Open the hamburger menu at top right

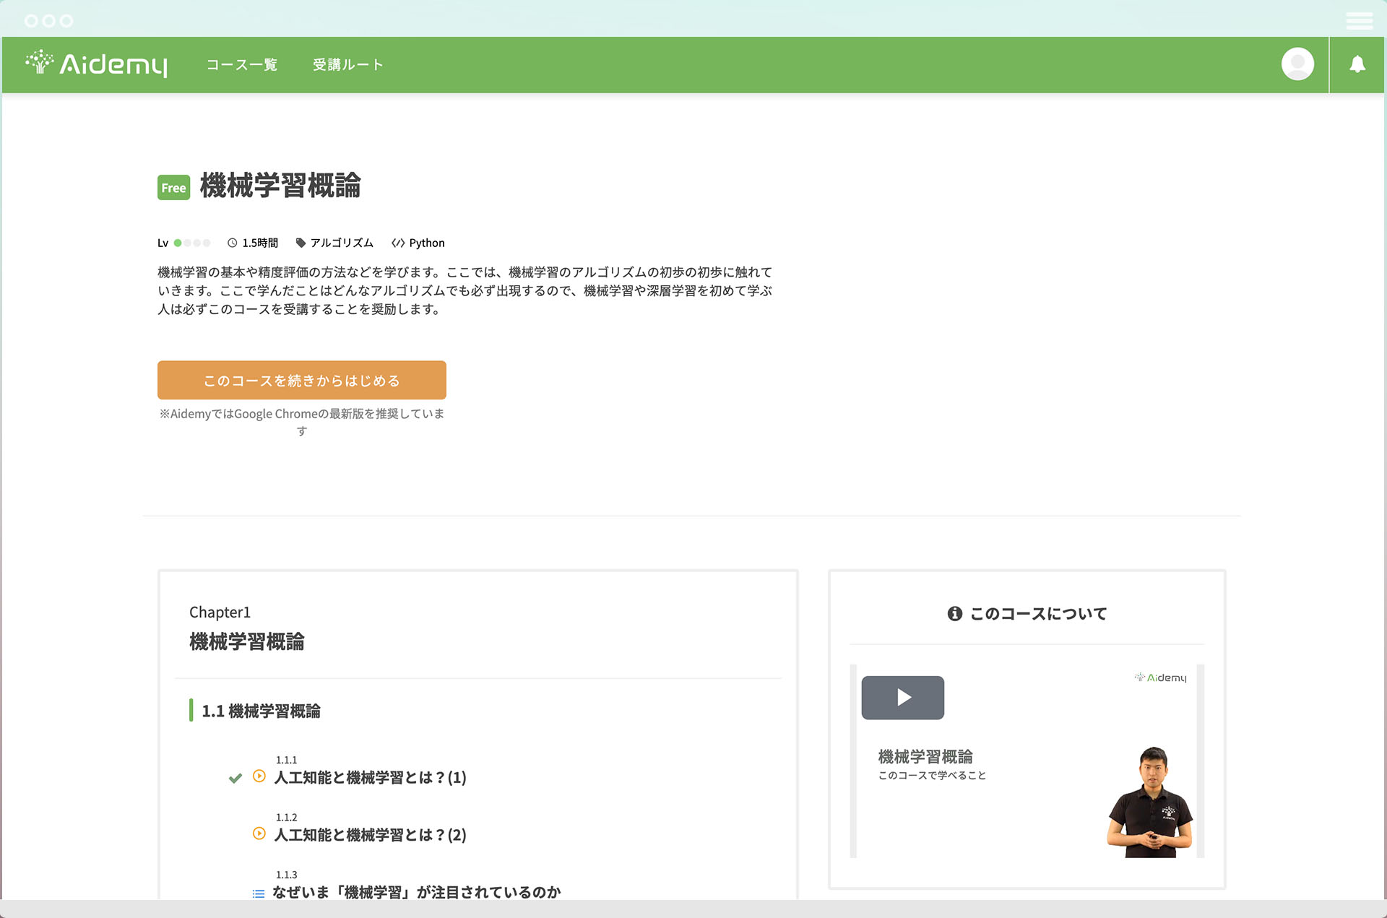[1359, 20]
